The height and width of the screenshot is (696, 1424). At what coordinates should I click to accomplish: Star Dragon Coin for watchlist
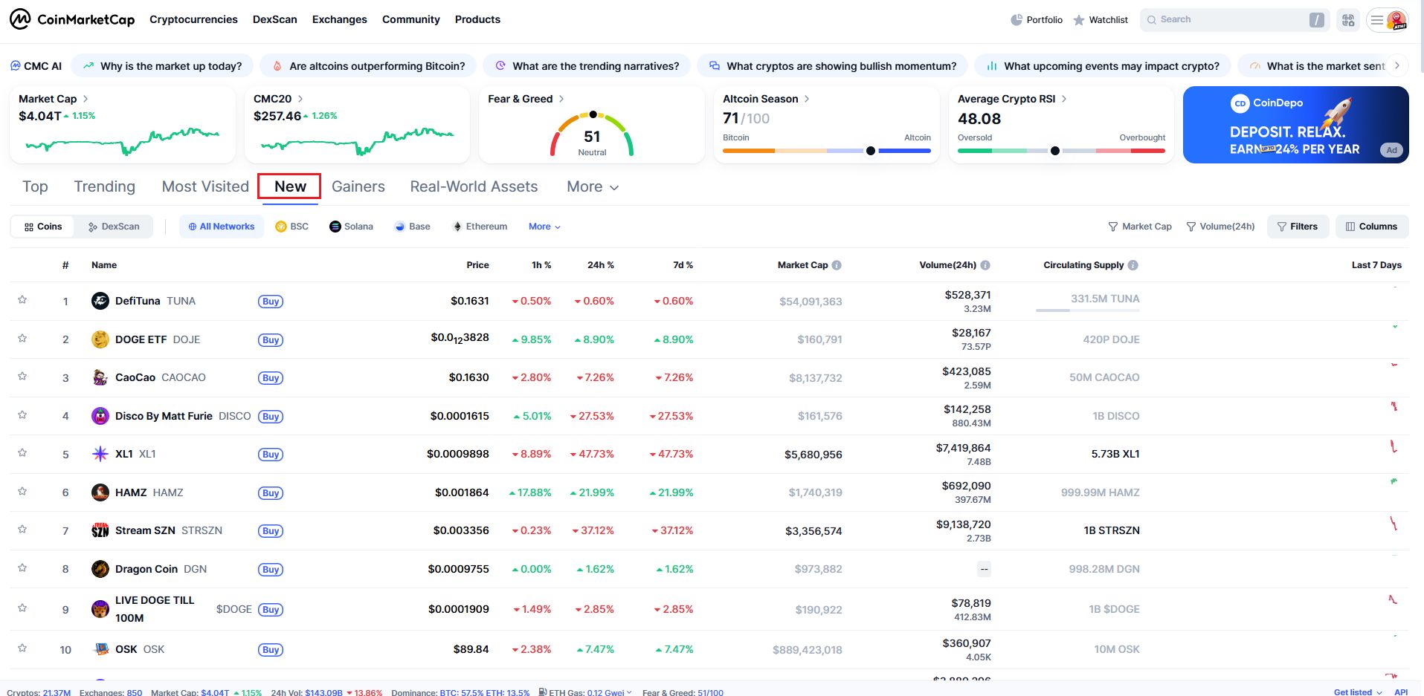tap(22, 568)
